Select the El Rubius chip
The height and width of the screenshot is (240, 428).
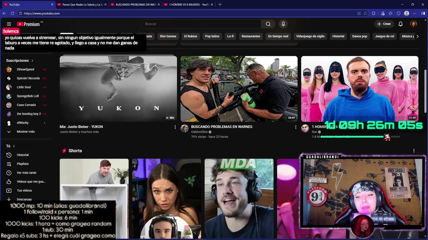coord(191,36)
